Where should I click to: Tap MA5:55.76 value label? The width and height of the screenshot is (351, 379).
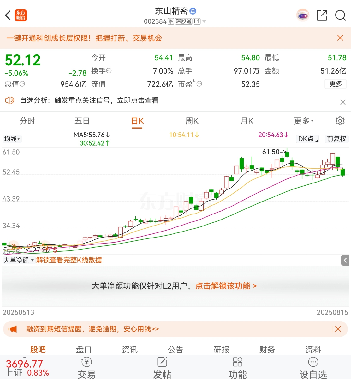[x=92, y=135]
